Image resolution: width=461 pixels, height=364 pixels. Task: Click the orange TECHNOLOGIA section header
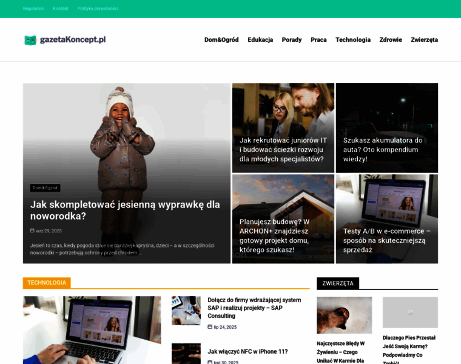47,283
